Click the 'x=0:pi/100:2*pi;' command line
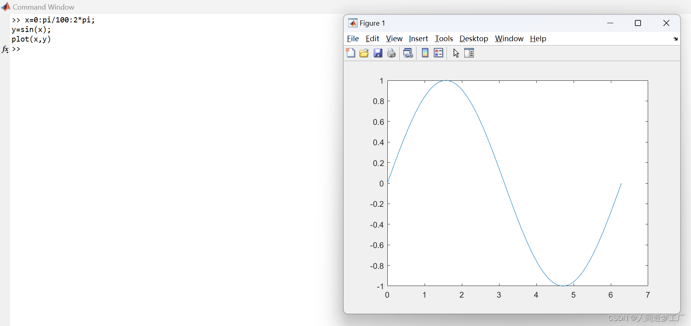Viewport: 691px width, 326px height. pos(60,20)
